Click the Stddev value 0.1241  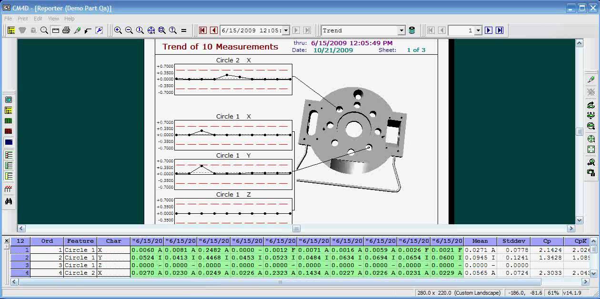tap(513, 258)
